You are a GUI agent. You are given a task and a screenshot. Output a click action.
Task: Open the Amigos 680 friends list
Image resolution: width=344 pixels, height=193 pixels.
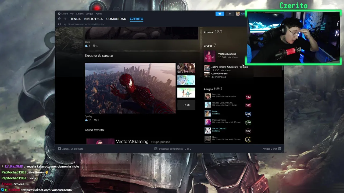tap(213, 89)
